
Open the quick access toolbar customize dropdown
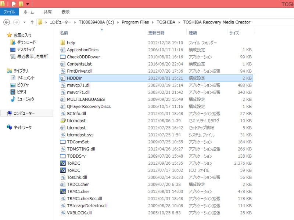tap(28, 4)
